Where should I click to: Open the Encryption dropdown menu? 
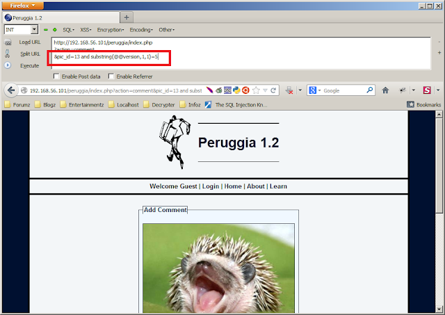[111, 29]
